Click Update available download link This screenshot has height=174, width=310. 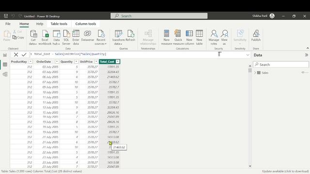coord(285,171)
